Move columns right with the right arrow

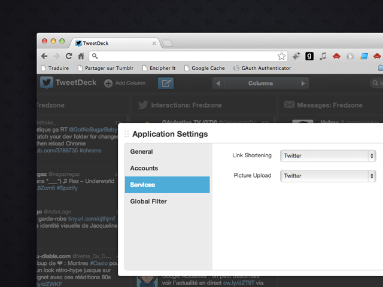303,84
